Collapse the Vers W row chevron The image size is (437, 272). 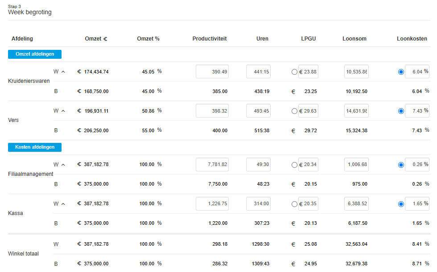click(x=63, y=111)
